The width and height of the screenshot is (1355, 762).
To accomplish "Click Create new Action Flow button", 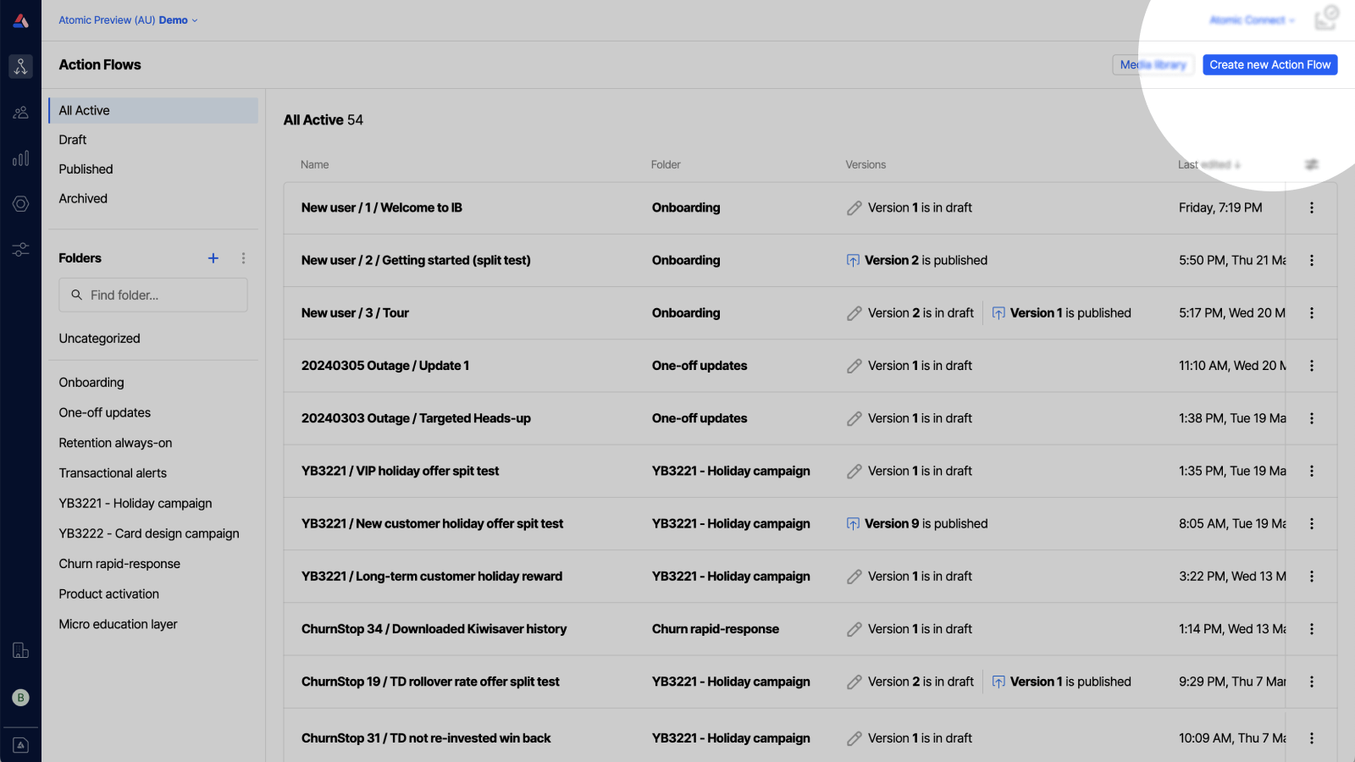I will point(1269,65).
